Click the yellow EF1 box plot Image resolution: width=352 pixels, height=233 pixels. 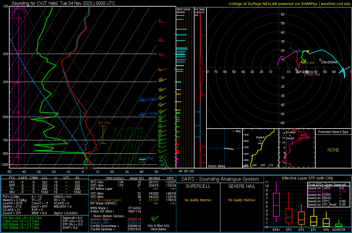tap(314, 218)
